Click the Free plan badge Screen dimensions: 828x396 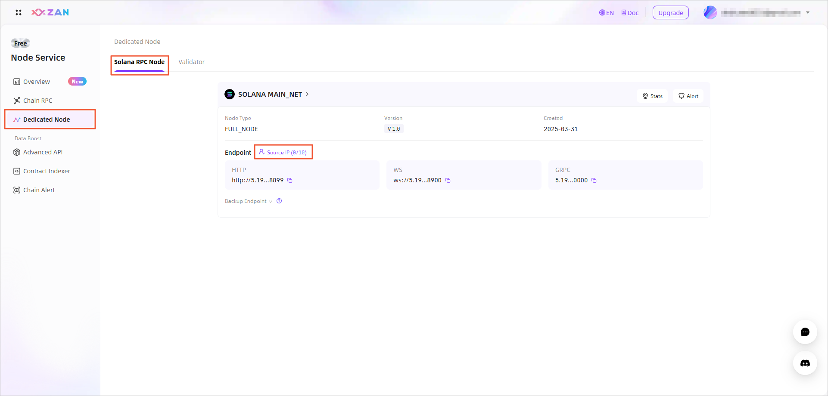[20, 43]
